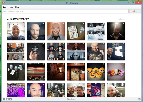This screenshot has height=102, width=143.
Task: Select the matthewsantoro account name
Action: [20, 19]
